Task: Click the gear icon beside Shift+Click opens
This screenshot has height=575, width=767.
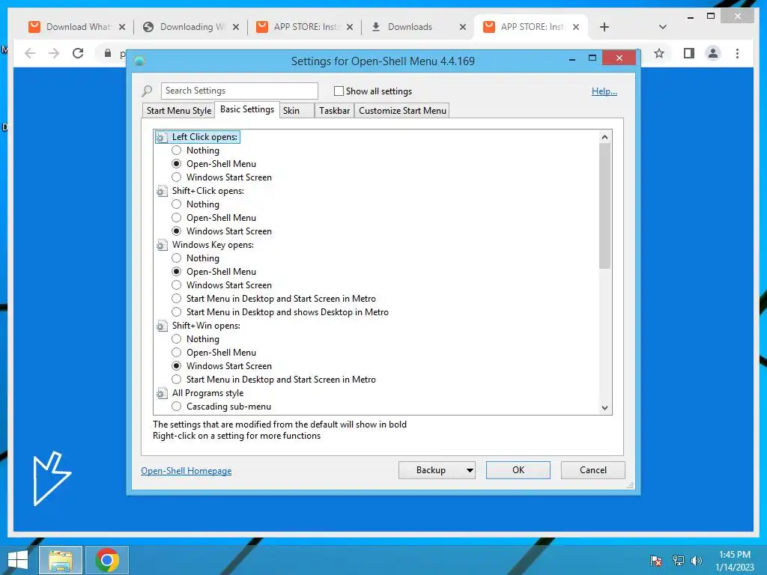Action: click(x=162, y=191)
